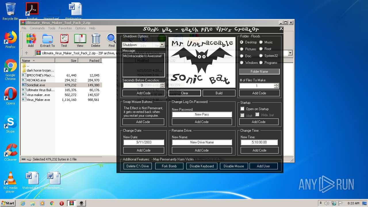Select Doc. folder flood option
Image resolution: width=368 pixels, height=207 pixels.
coord(242,56)
